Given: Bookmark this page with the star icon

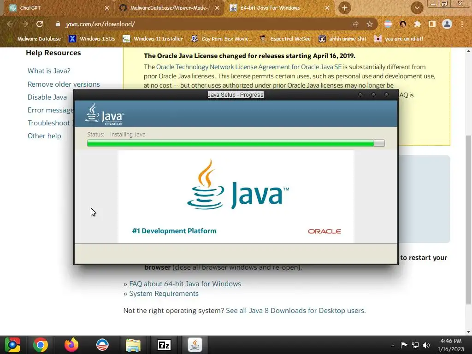Looking at the screenshot, I should click(370, 24).
